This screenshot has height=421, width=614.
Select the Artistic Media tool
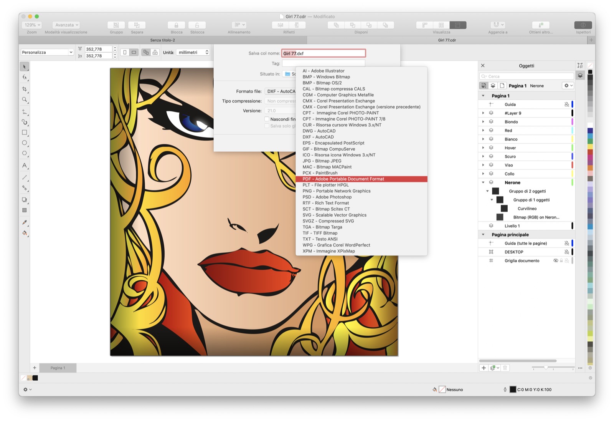tap(25, 122)
